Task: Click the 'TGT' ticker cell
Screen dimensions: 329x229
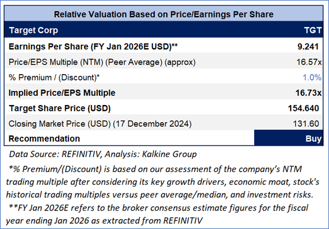Action: click(313, 30)
